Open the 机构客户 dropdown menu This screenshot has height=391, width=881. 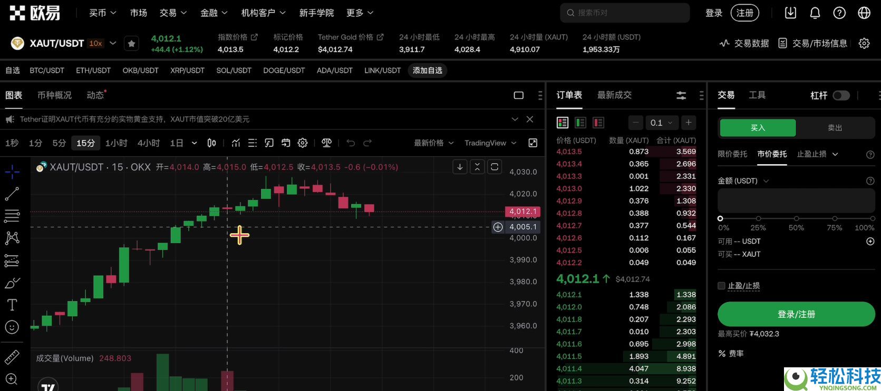[x=264, y=13]
